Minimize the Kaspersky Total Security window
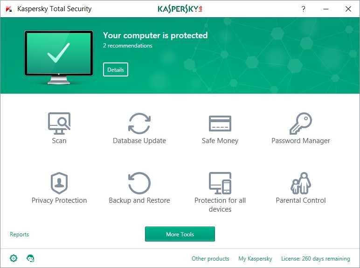This screenshot has height=268, width=360. [325, 9]
